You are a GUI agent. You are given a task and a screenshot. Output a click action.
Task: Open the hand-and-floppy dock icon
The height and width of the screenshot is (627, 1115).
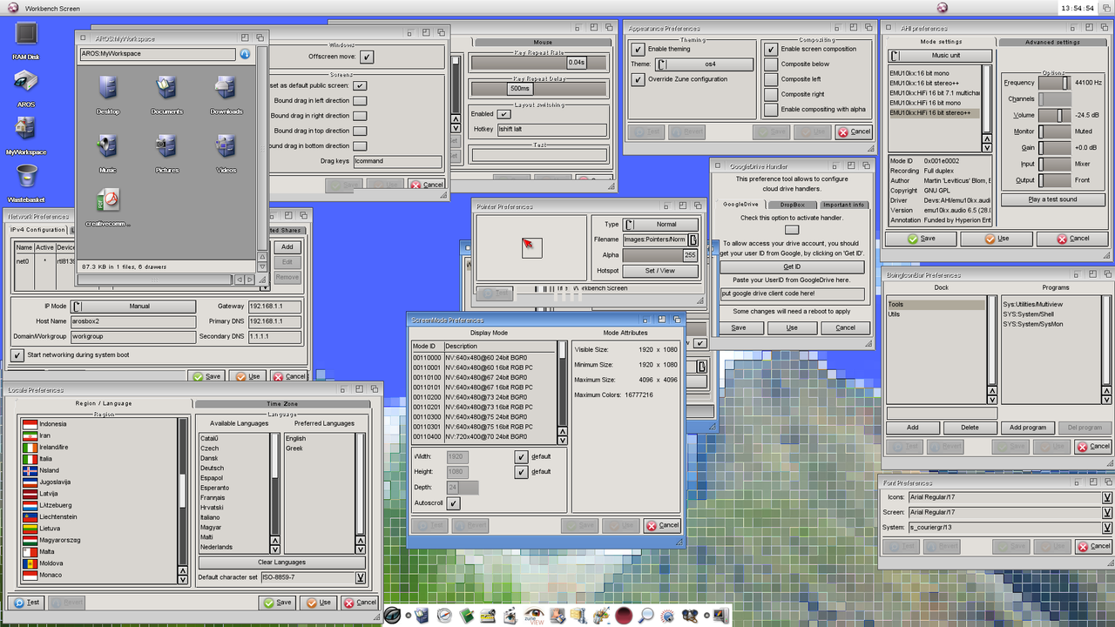(557, 616)
